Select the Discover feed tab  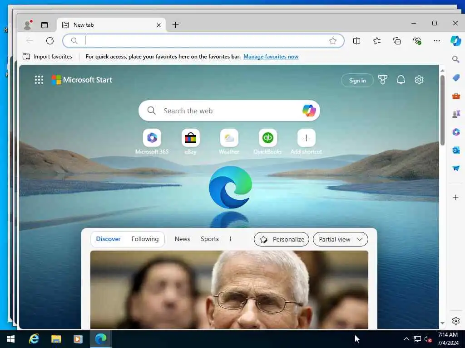(x=108, y=239)
